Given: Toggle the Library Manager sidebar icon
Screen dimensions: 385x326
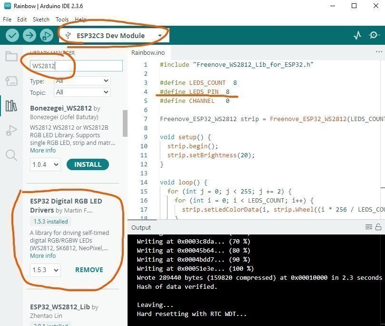Looking at the screenshot, I should [x=11, y=105].
